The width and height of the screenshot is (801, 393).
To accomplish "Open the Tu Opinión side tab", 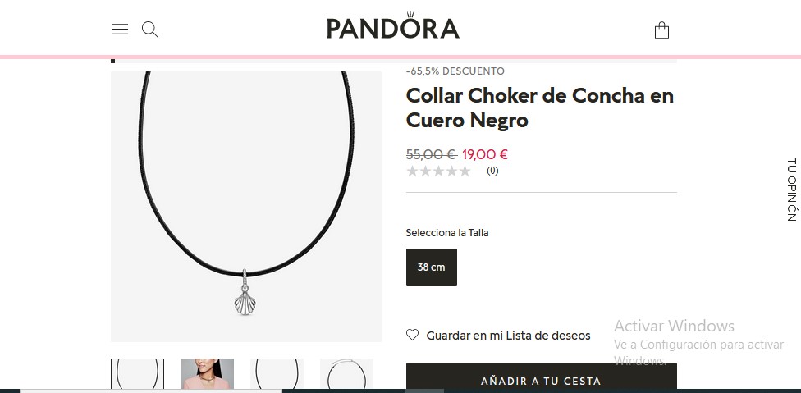I will [x=791, y=190].
